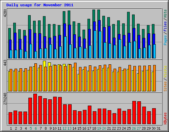
Task: Click the KBytes legend label
Action: [165, 118]
